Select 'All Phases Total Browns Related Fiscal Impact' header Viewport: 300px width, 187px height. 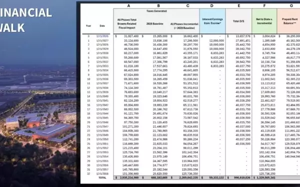tap(127, 23)
